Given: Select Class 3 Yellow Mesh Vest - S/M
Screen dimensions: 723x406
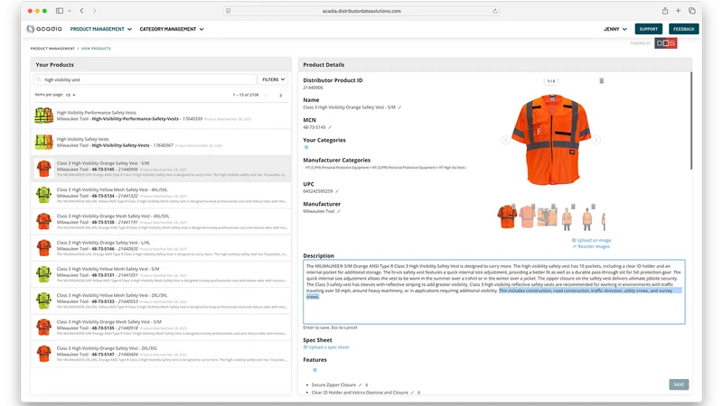Looking at the screenshot, I should tap(161, 274).
